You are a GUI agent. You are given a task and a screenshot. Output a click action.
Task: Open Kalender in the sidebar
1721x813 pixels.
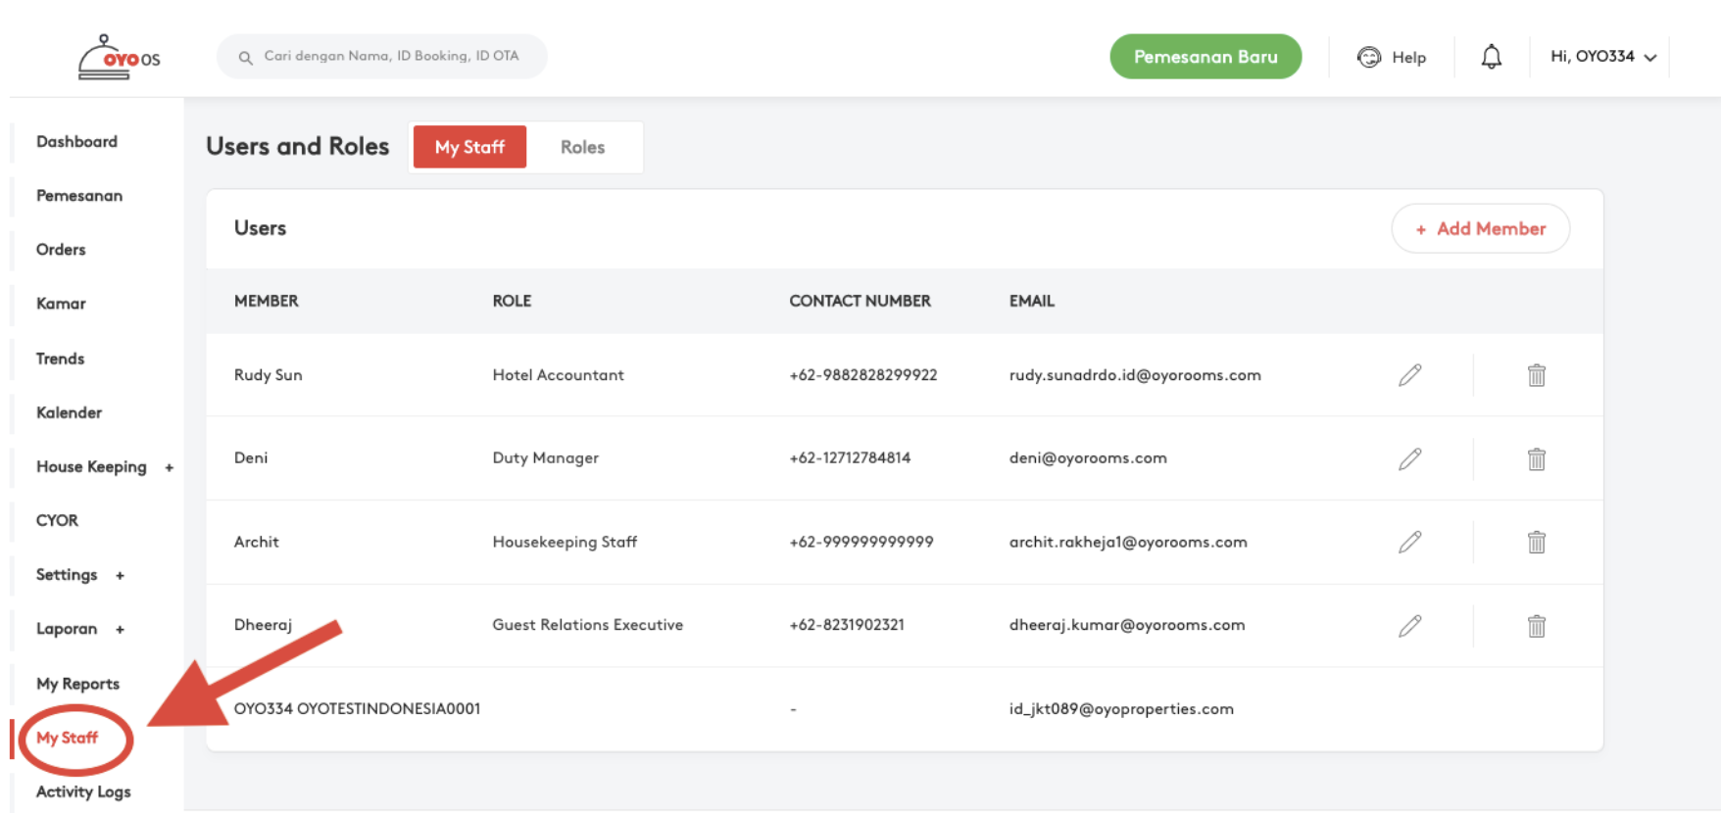[69, 412]
